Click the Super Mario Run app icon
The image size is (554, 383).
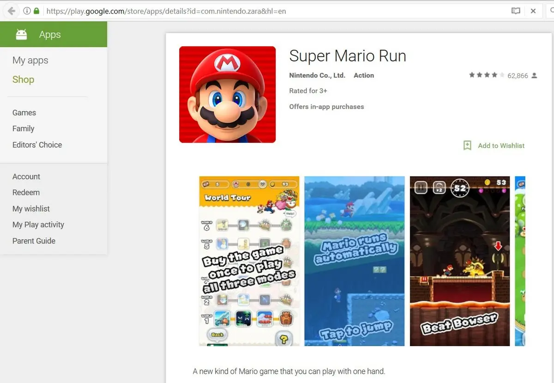(x=227, y=95)
